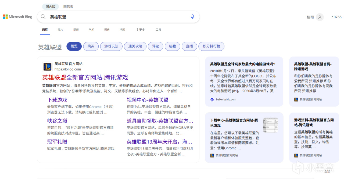Viewport: 344px width, 179px height.
Task: Switch to the 国际版 tab
Action: pos(68,7)
